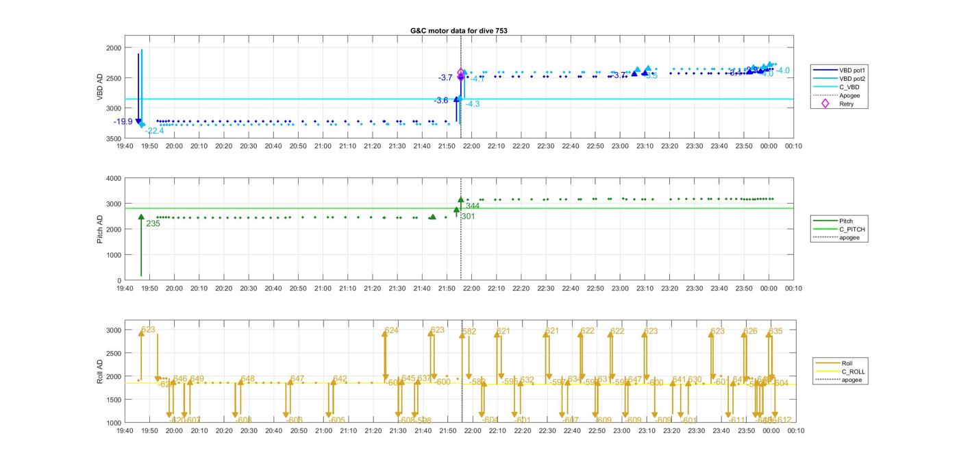Click the title "G&C motor data for dive 753"
Image resolution: width=959 pixels, height=475 pixels.
pos(459,31)
